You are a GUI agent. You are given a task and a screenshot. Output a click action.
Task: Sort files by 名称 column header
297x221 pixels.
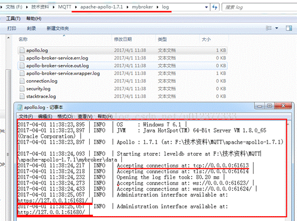(23, 39)
